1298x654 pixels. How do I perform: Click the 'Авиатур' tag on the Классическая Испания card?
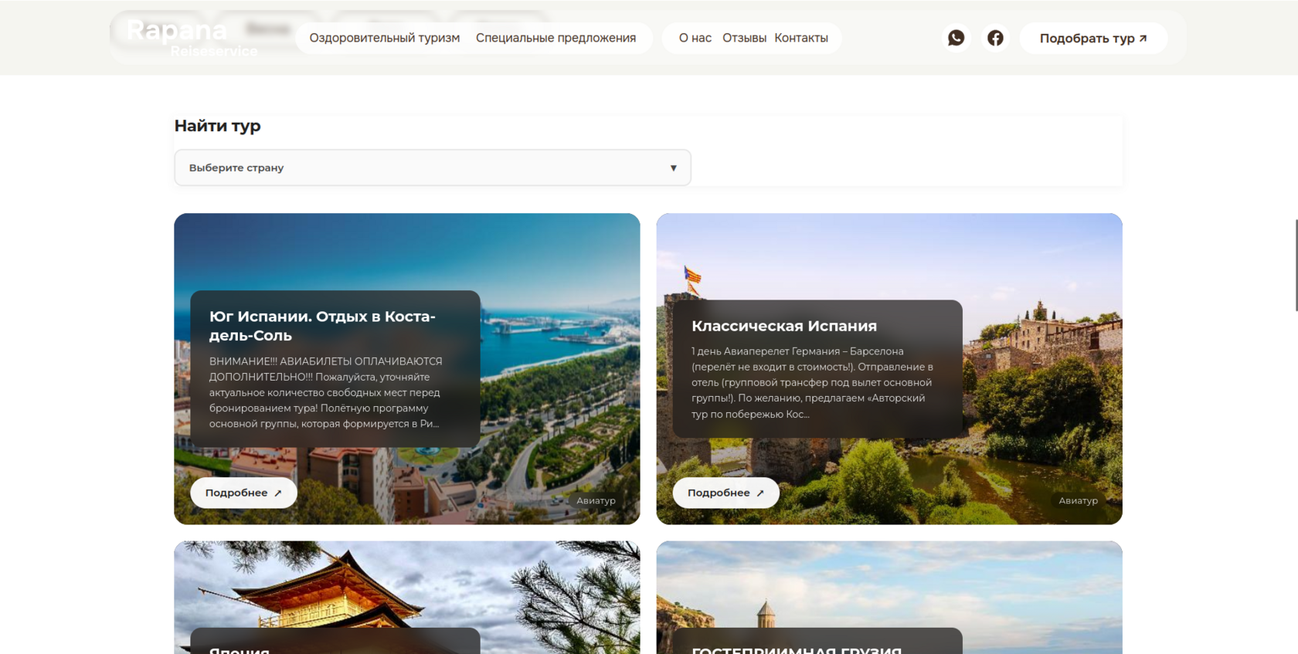pos(1078,500)
